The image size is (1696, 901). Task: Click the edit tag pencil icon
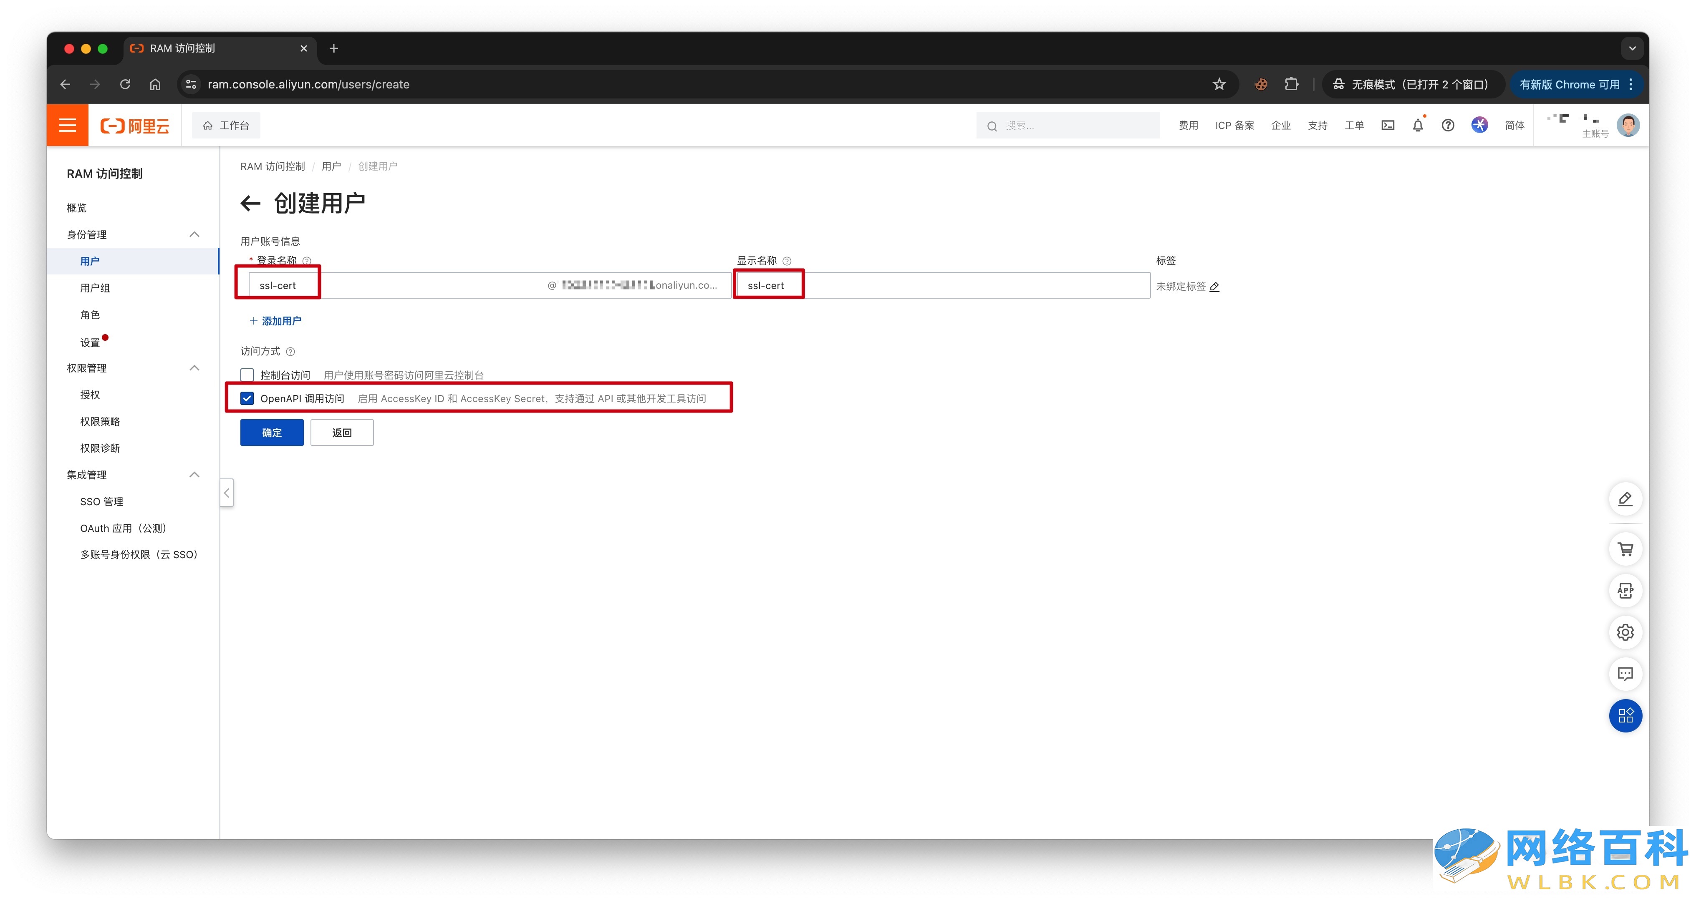click(1214, 286)
